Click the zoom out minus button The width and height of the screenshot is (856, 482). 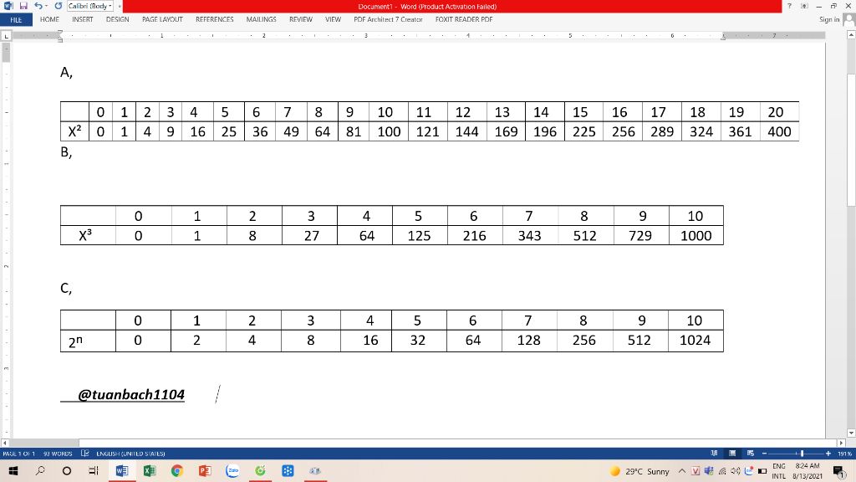click(x=764, y=454)
